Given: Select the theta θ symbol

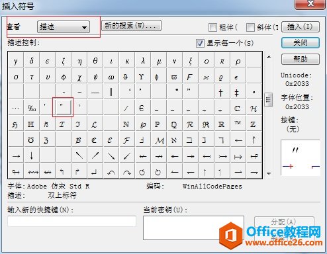Looking at the screenshot, I should 95,60.
